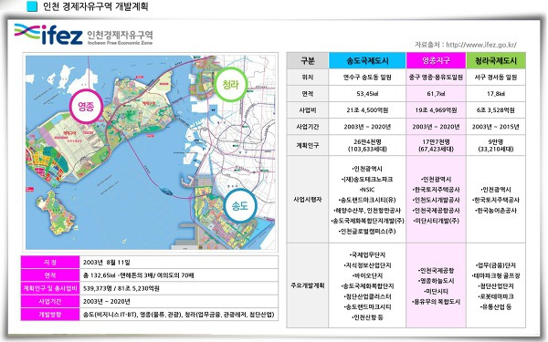This screenshot has width=548, height=342.
Task: Click ·NSIC in Songdo developers list
Action: click(x=367, y=190)
